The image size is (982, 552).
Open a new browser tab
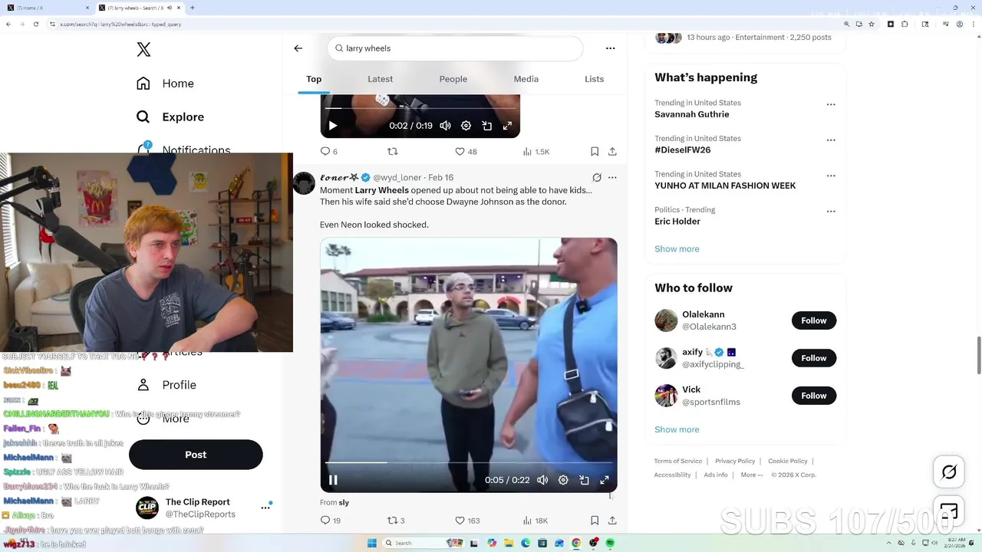tap(192, 8)
